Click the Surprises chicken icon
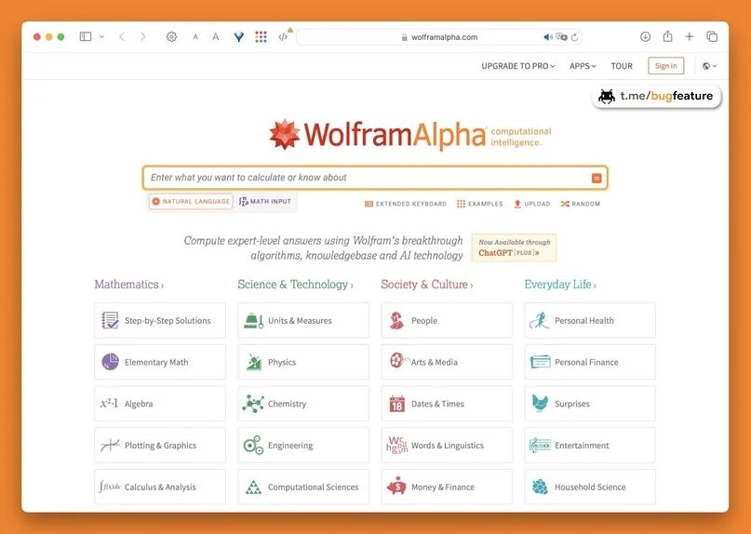The width and height of the screenshot is (751, 534). tap(540, 403)
